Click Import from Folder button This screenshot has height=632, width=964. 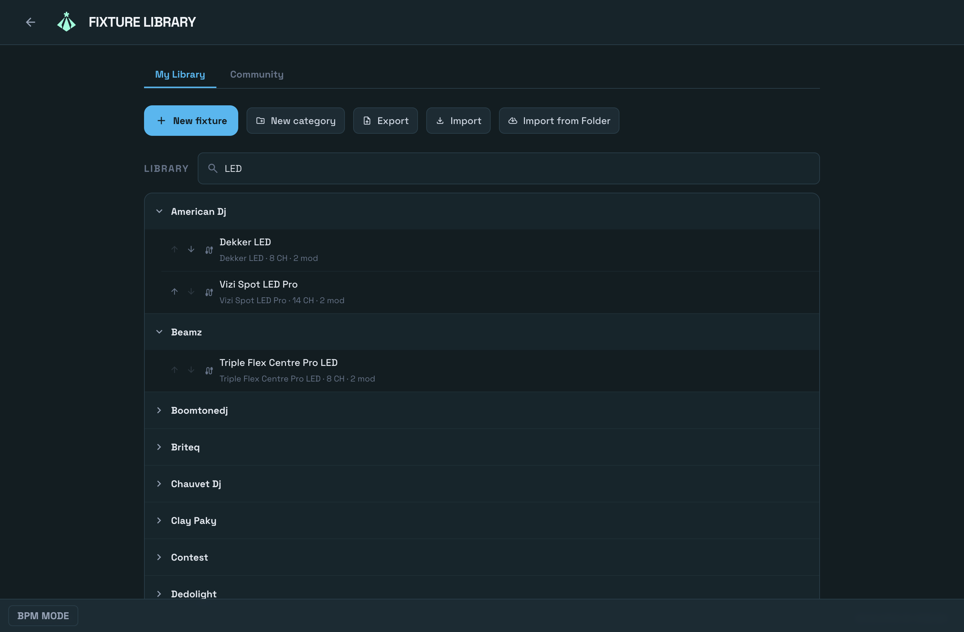click(x=559, y=120)
